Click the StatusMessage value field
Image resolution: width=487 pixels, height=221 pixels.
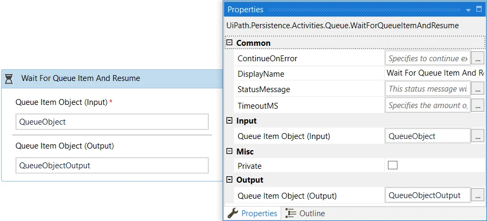[427, 89]
